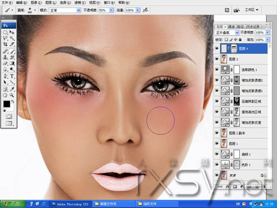Screen dimensions: 277x208
Task: Open the 文件 menu
Action: pos(7,3)
